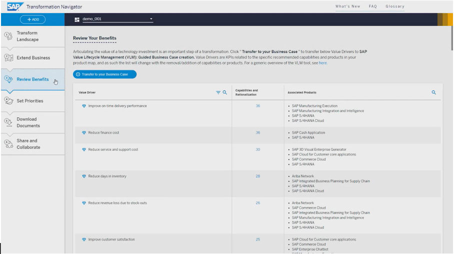Search value drivers using magnifier icon
454x254 pixels.
tap(225, 92)
